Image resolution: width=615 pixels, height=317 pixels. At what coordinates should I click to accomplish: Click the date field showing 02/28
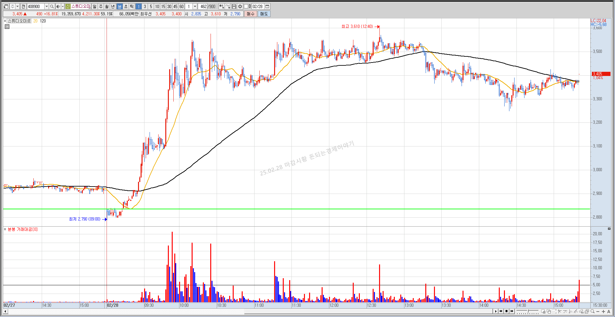pyautogui.click(x=258, y=6)
